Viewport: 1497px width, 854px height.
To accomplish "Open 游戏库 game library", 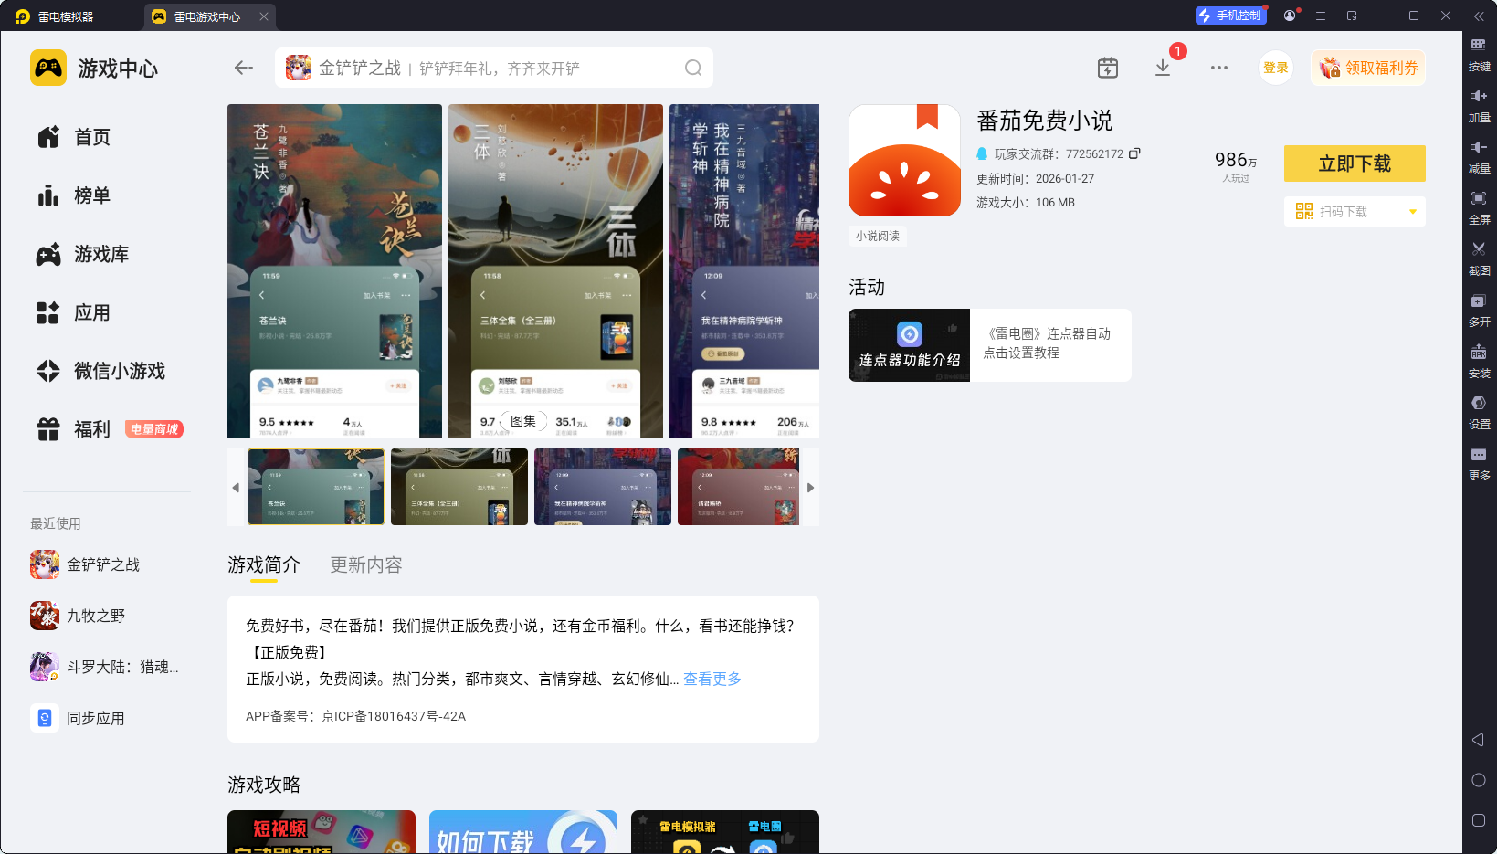I will pyautogui.click(x=82, y=254).
